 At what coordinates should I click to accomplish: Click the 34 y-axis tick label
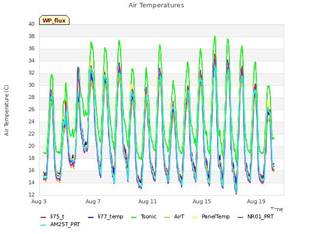click(x=31, y=60)
